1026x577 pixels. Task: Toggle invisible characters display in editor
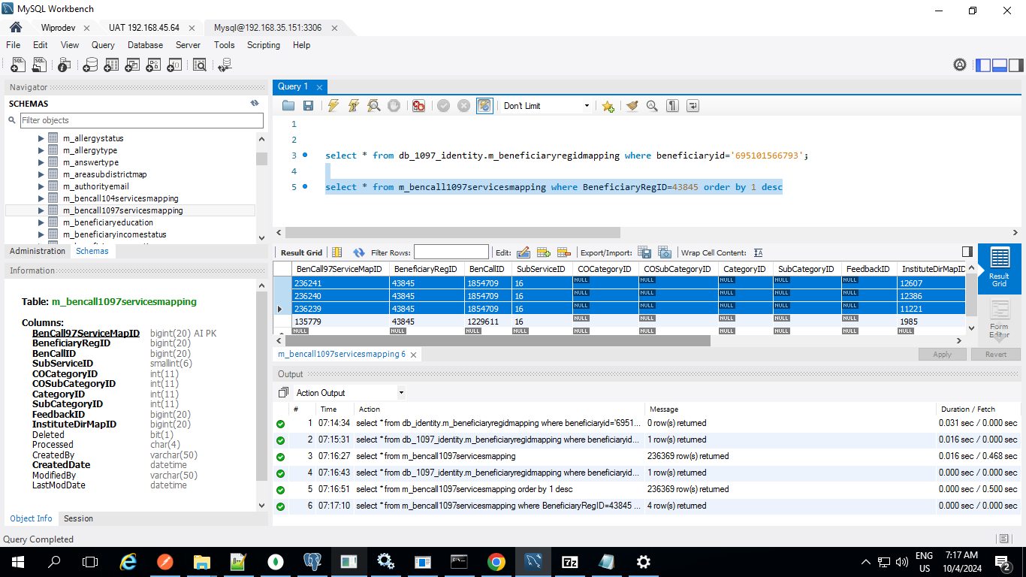[672, 106]
